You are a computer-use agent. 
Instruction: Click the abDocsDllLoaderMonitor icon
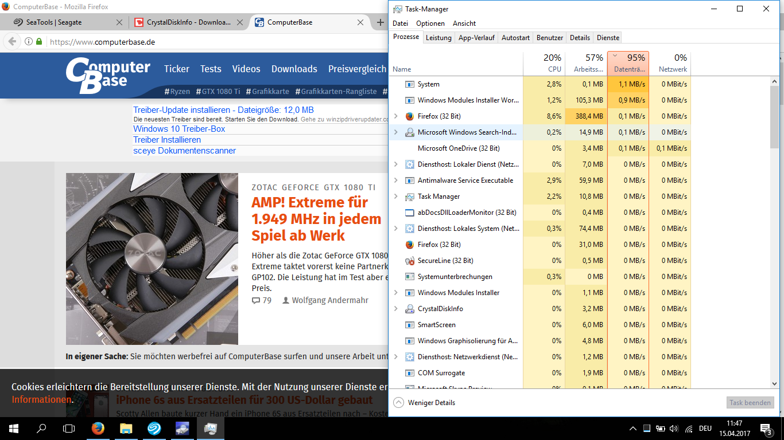pyautogui.click(x=409, y=213)
